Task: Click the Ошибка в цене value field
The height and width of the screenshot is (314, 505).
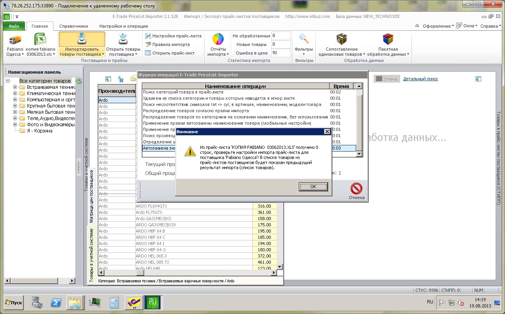Action: click(x=281, y=53)
